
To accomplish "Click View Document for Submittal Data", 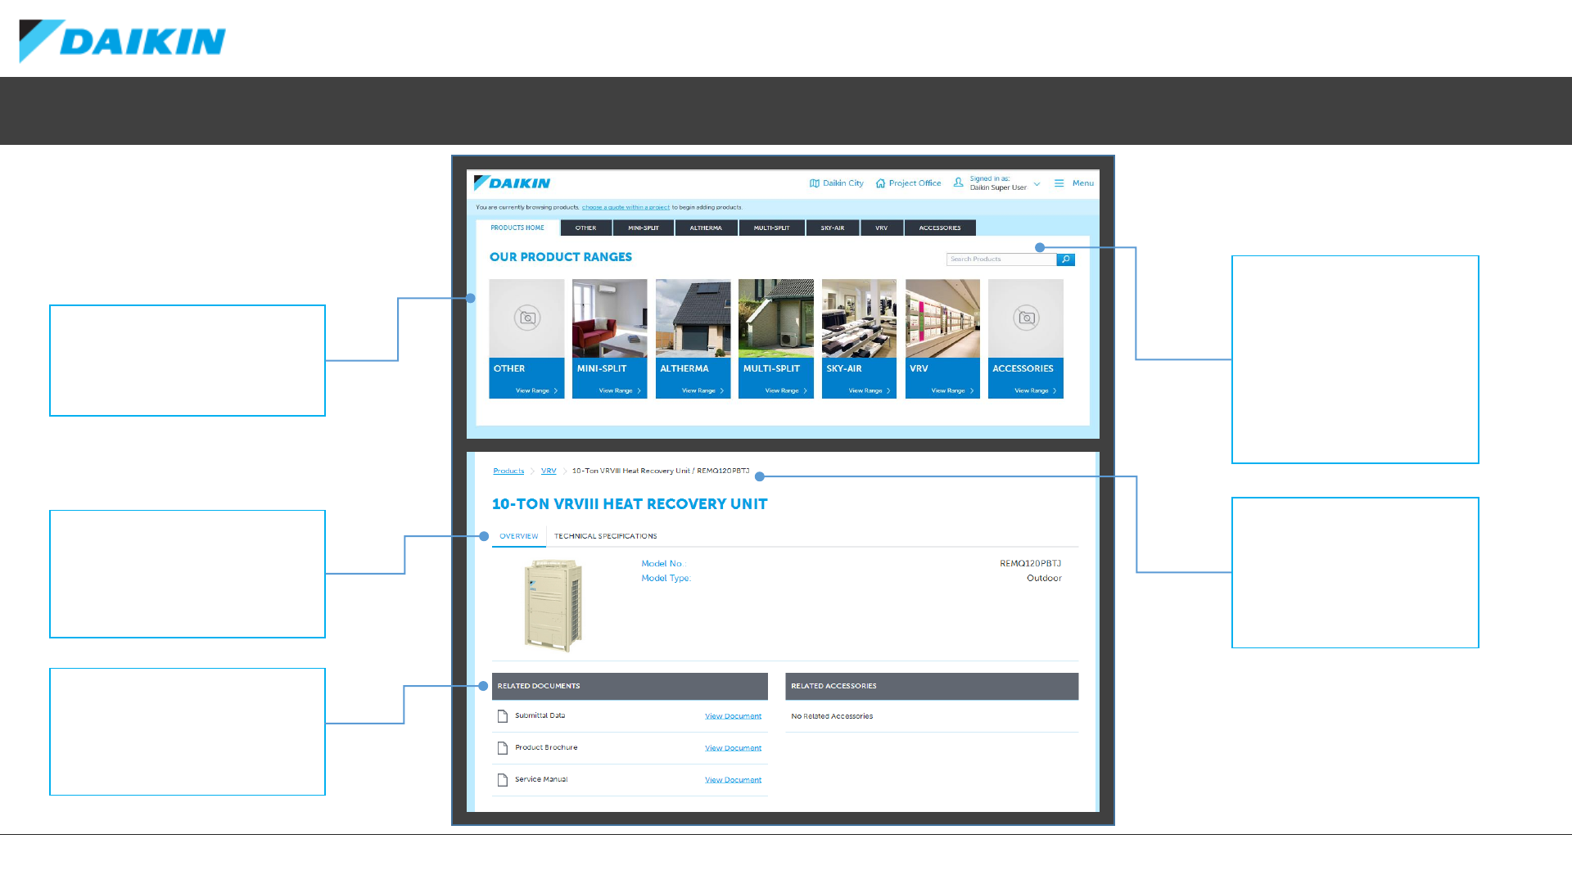I will 733,716.
